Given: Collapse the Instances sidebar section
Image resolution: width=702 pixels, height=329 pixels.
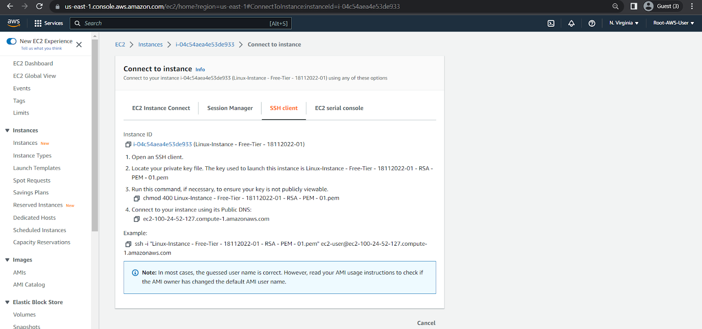Looking at the screenshot, I should [x=7, y=130].
